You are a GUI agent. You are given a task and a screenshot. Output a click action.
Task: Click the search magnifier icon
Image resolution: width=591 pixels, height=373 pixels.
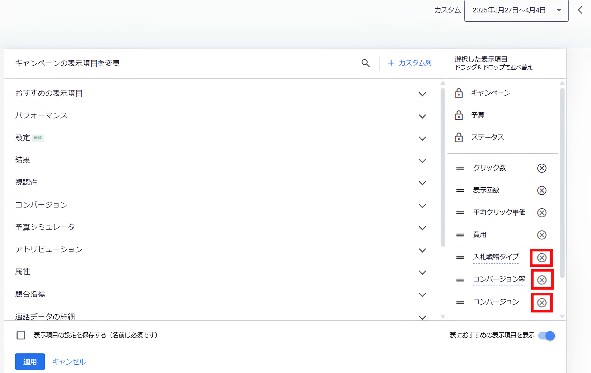tap(365, 63)
